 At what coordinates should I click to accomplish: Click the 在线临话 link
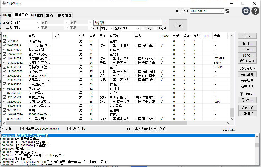(247, 86)
